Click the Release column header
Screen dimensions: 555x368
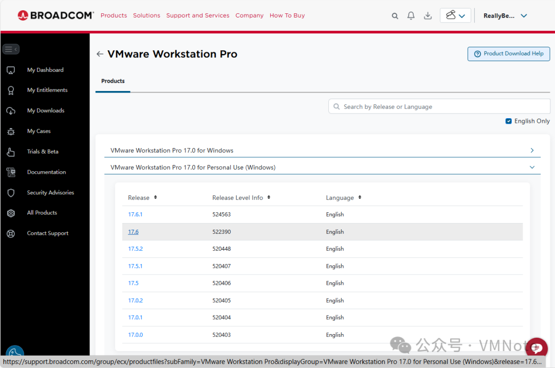click(139, 198)
